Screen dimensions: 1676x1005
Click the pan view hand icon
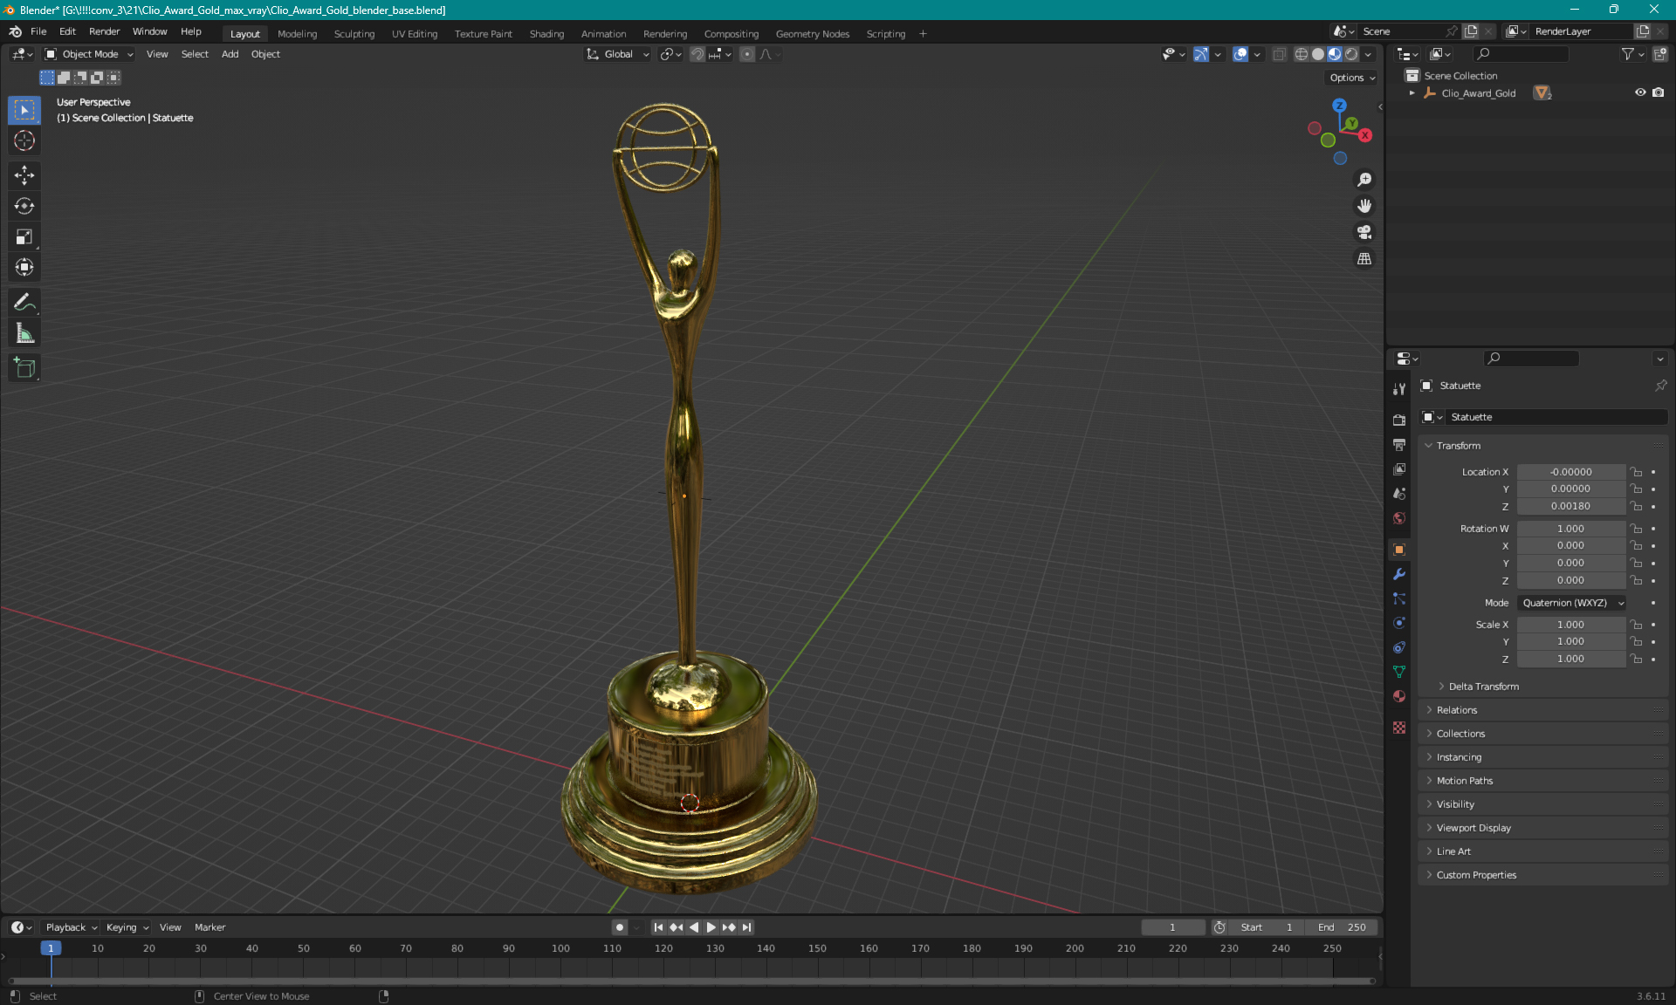(x=1363, y=206)
